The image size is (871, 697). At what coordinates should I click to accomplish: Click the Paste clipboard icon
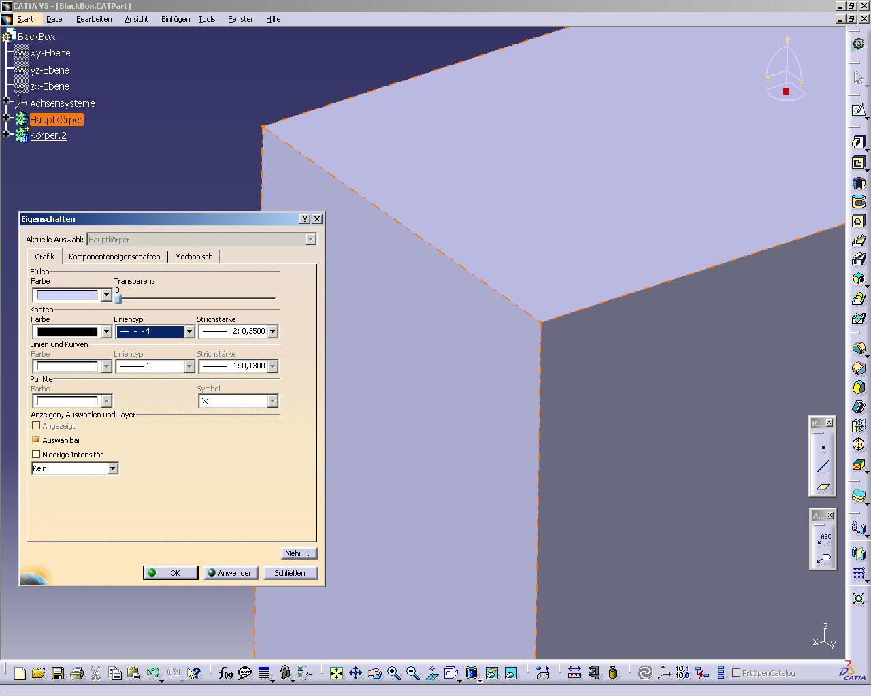(x=133, y=673)
